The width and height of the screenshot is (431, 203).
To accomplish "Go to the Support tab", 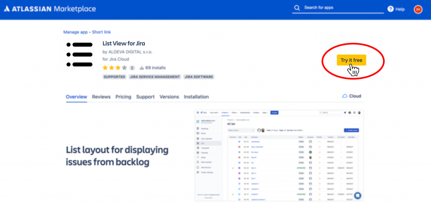I will (x=145, y=97).
